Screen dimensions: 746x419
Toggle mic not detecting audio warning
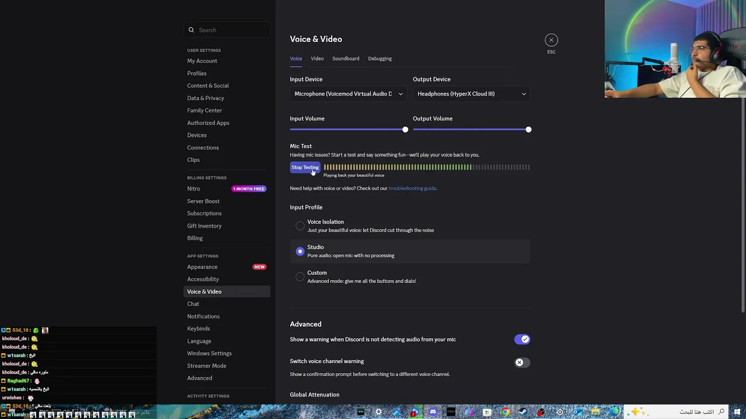[522, 339]
